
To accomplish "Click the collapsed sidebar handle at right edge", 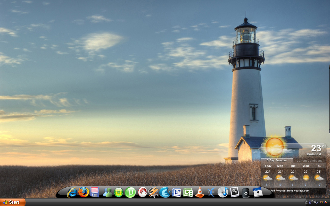I will tap(329, 99).
